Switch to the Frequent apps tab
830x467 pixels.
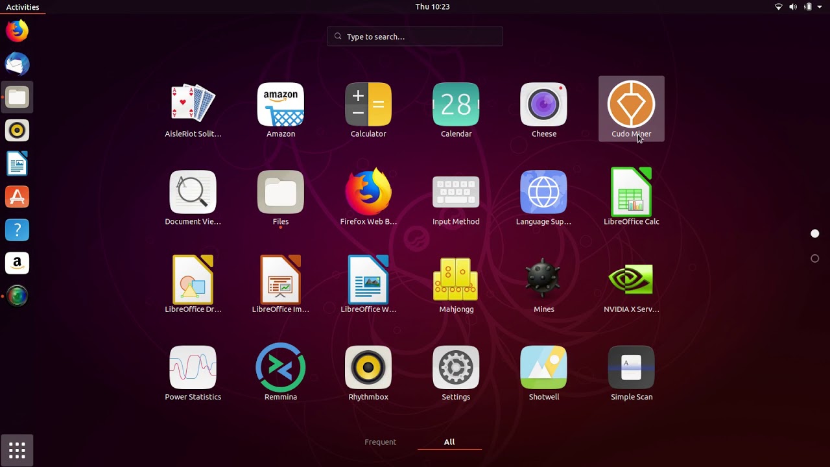pyautogui.click(x=380, y=442)
